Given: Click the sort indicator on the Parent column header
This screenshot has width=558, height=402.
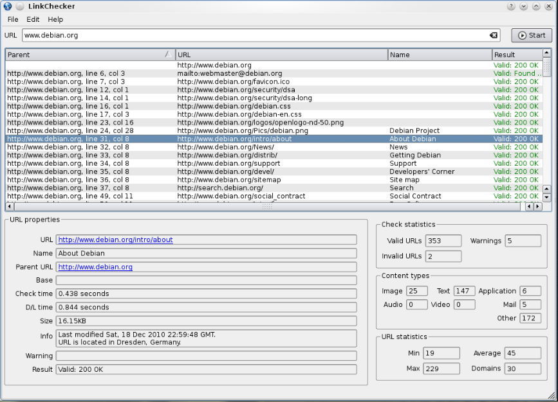Looking at the screenshot, I should pos(169,55).
